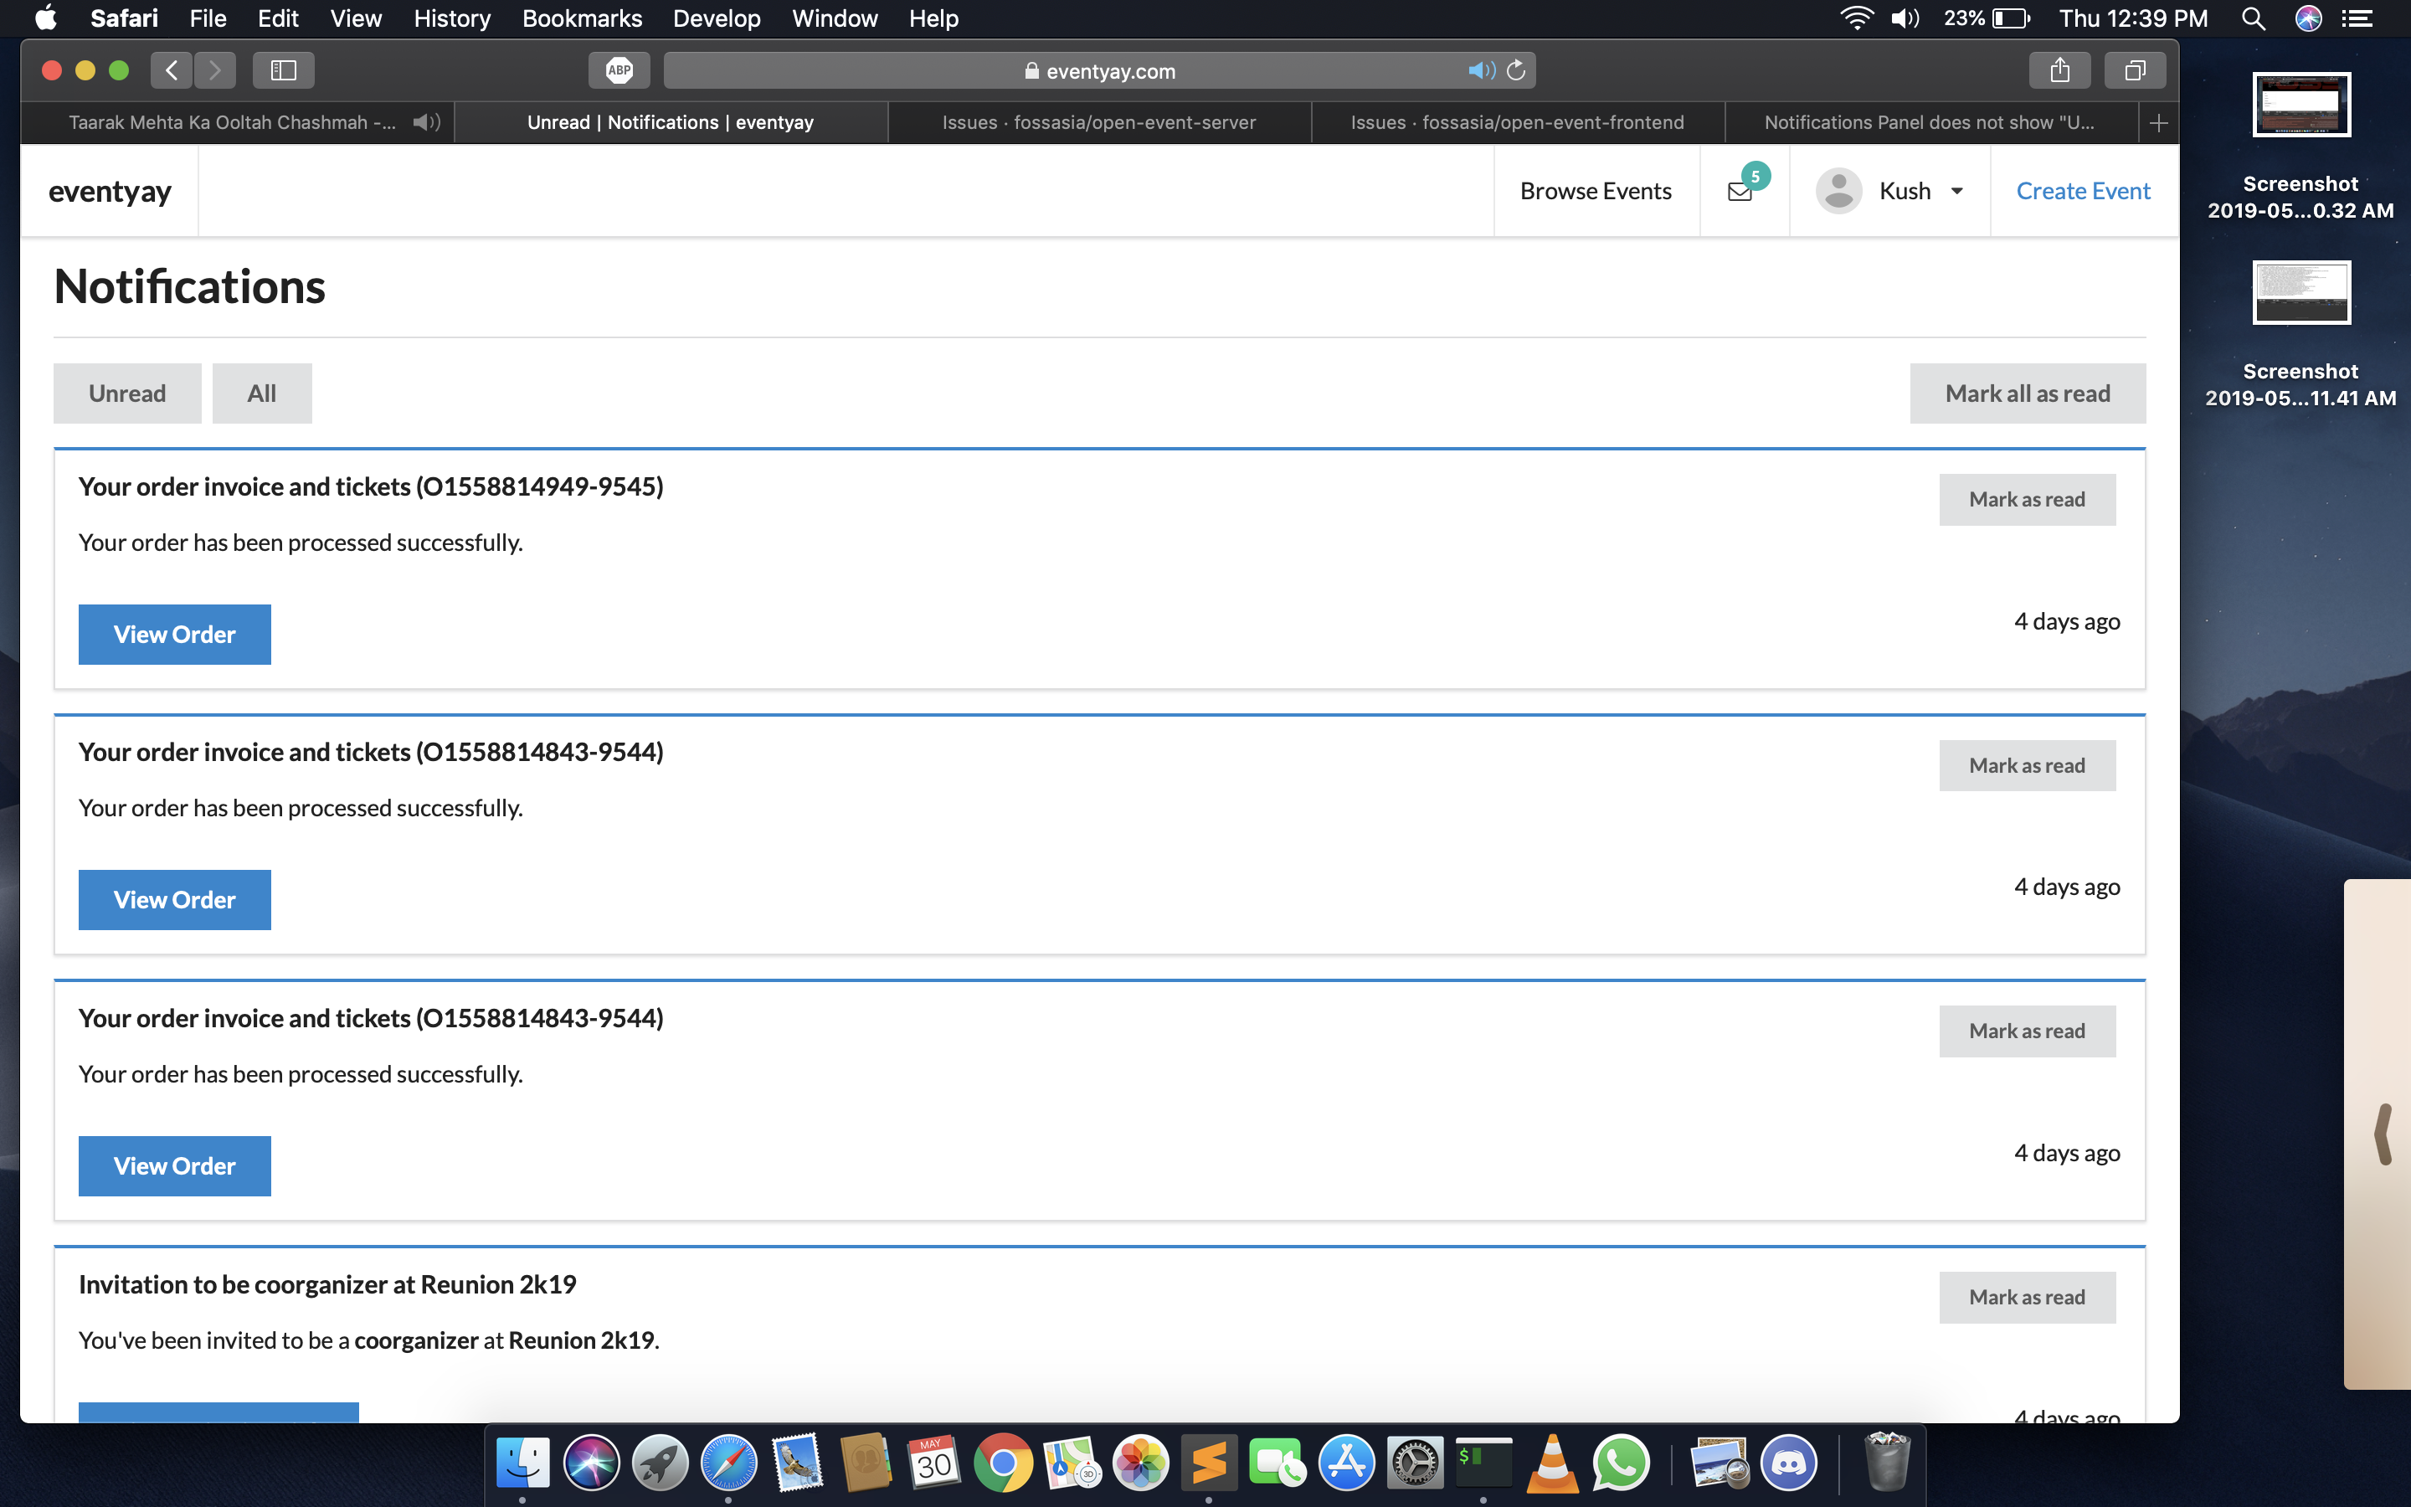Open the Safari Share button
Image resolution: width=2411 pixels, height=1507 pixels.
pos(2059,69)
